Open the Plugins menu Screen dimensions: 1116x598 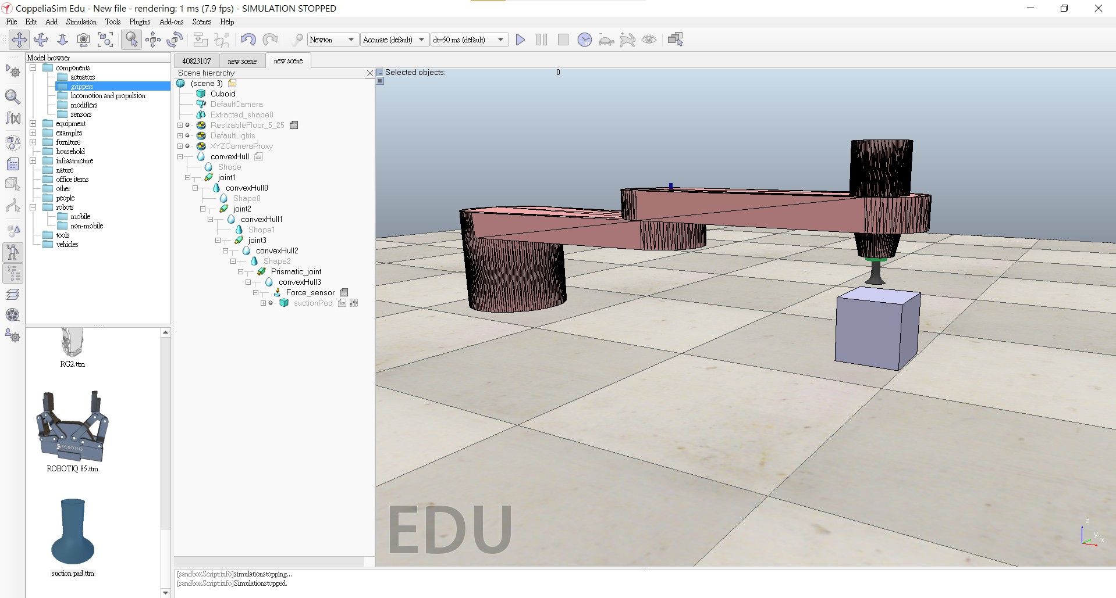[140, 22]
